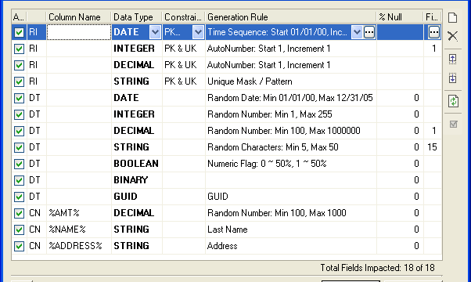
Task: Click the Fi... column header
Action: (x=432, y=17)
